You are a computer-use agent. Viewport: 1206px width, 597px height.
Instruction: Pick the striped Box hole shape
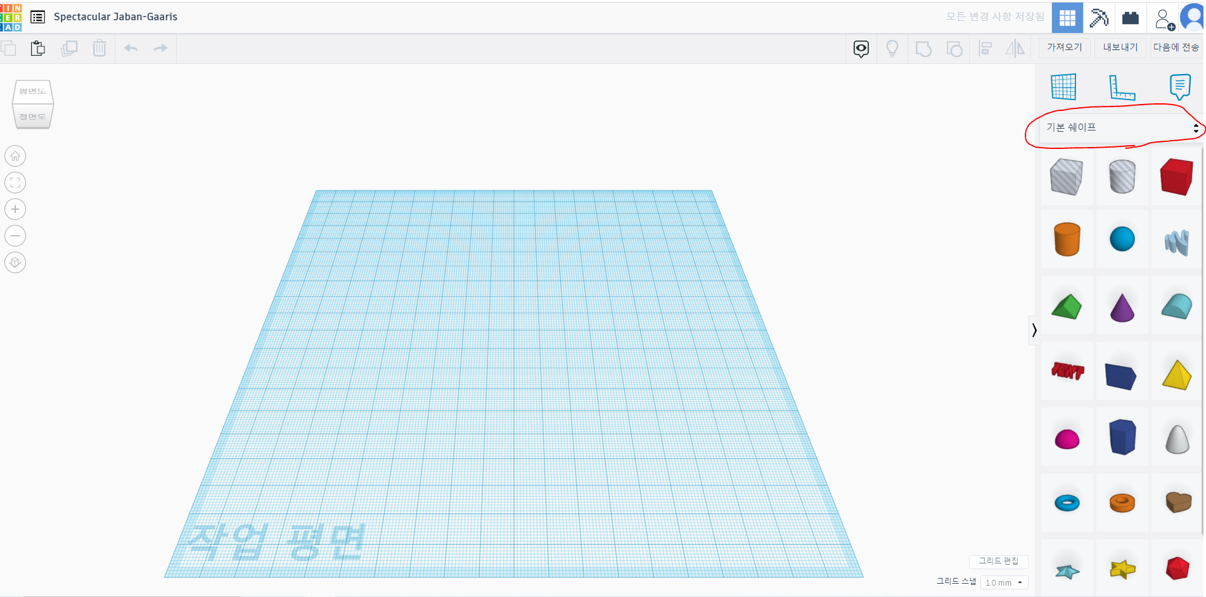pyautogui.click(x=1067, y=177)
